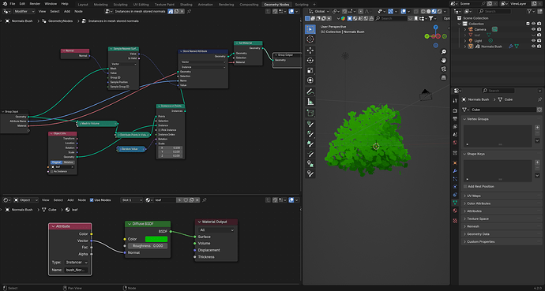Click Relative button in Object Info node
Image resolution: width=545 pixels, height=291 pixels.
click(x=69, y=162)
